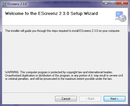The width and height of the screenshot is (130, 106).
Task: Click the WARNING: word in the notice
Action: [x=12, y=72]
